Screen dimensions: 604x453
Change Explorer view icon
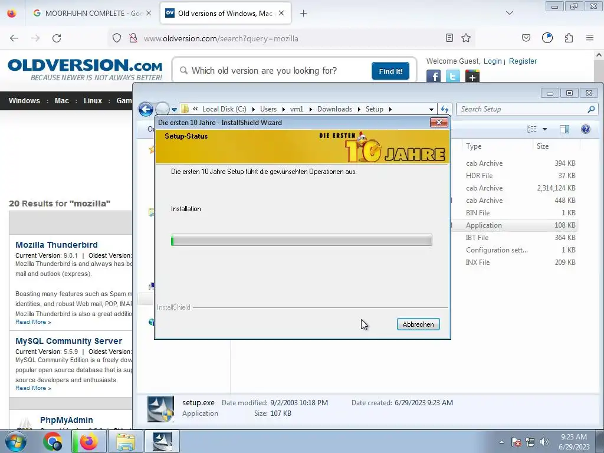click(532, 129)
